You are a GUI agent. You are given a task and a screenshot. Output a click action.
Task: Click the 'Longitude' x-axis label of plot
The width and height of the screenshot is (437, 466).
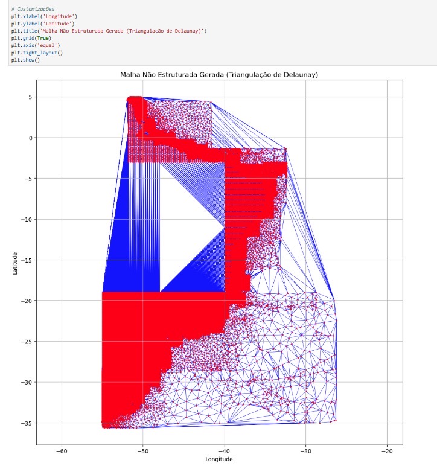[x=219, y=459]
